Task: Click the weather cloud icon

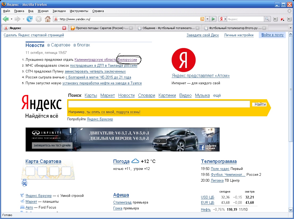Action: [135, 161]
